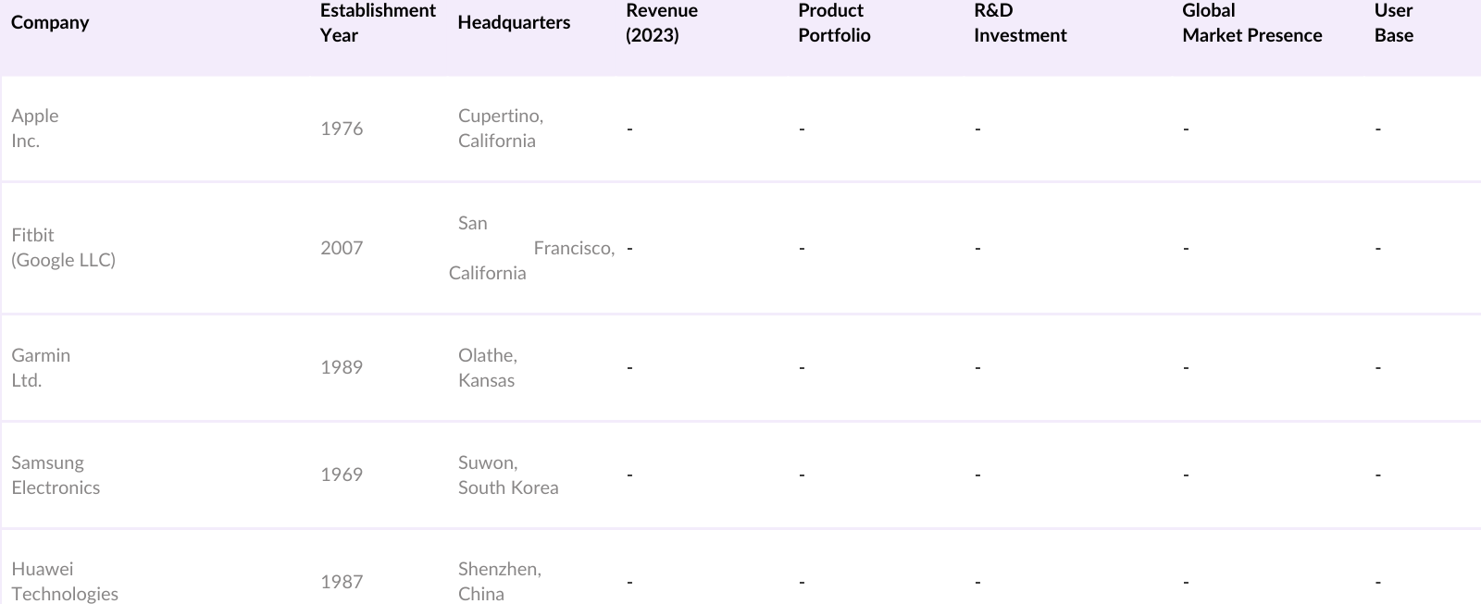This screenshot has height=604, width=1481.
Task: Select the User Base column header
Action: tap(1393, 22)
